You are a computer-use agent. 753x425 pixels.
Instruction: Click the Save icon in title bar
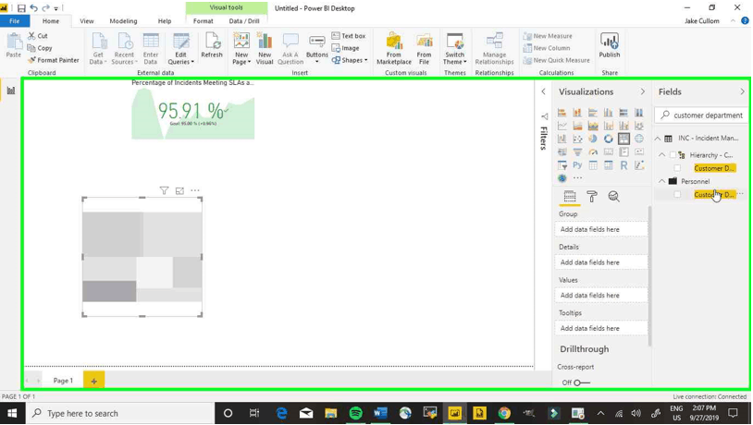tap(21, 8)
